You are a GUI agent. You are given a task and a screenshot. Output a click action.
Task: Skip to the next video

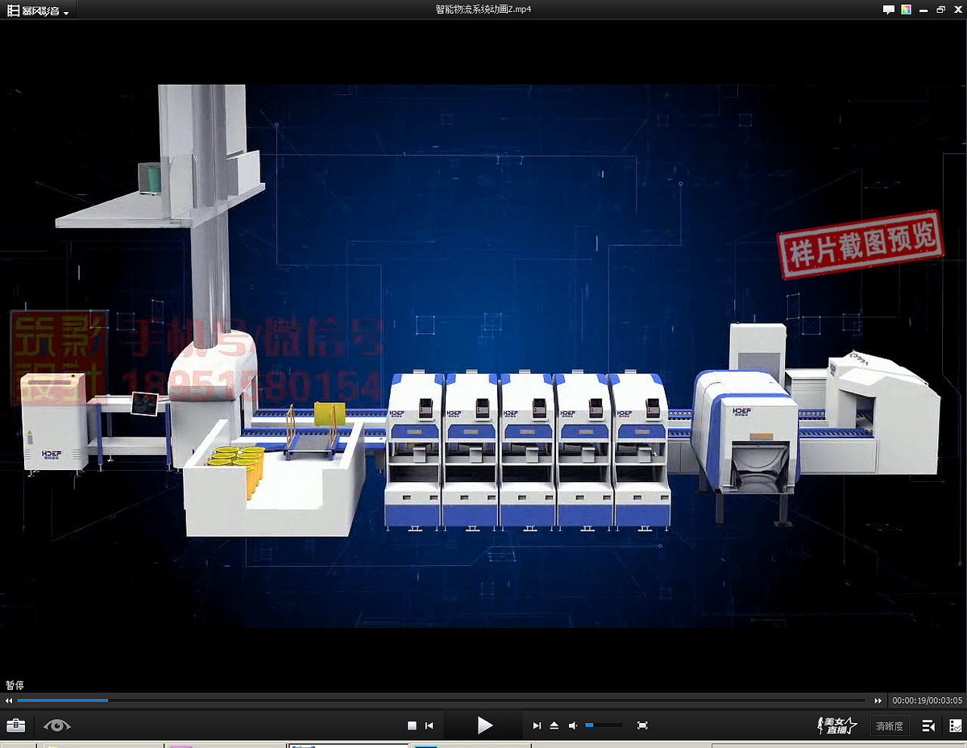[537, 726]
